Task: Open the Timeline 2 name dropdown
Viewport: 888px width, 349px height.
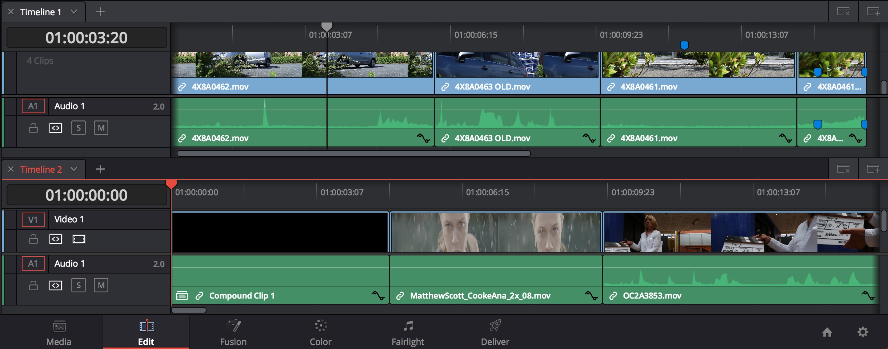Action: pos(74,169)
